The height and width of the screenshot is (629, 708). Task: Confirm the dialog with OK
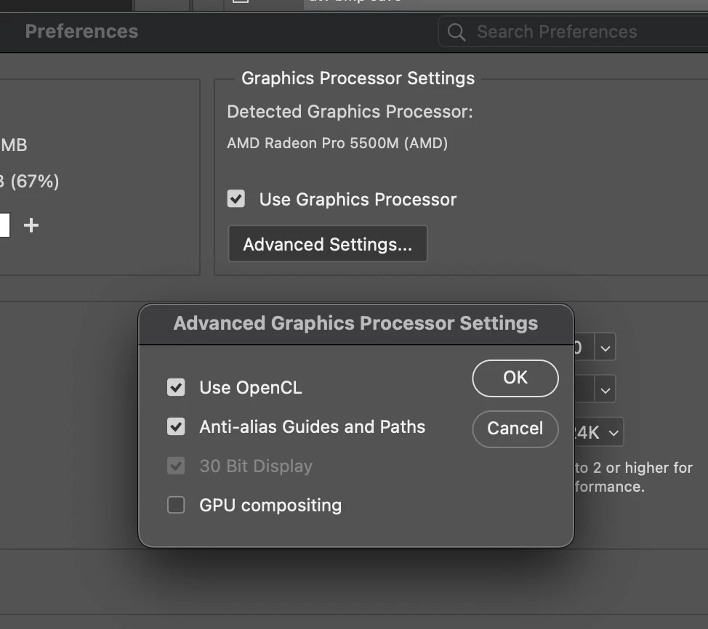[x=515, y=378]
